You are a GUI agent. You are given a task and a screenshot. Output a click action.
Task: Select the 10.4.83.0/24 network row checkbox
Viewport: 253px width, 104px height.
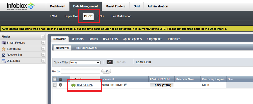[x=55, y=85]
